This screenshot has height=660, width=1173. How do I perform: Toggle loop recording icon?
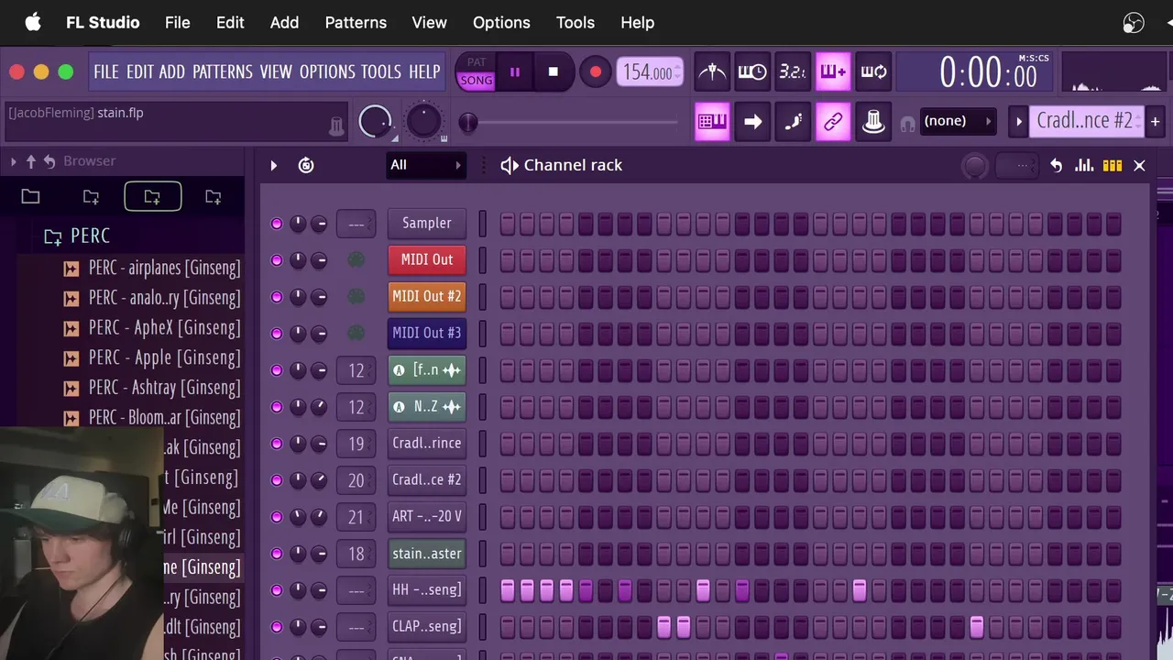(873, 71)
